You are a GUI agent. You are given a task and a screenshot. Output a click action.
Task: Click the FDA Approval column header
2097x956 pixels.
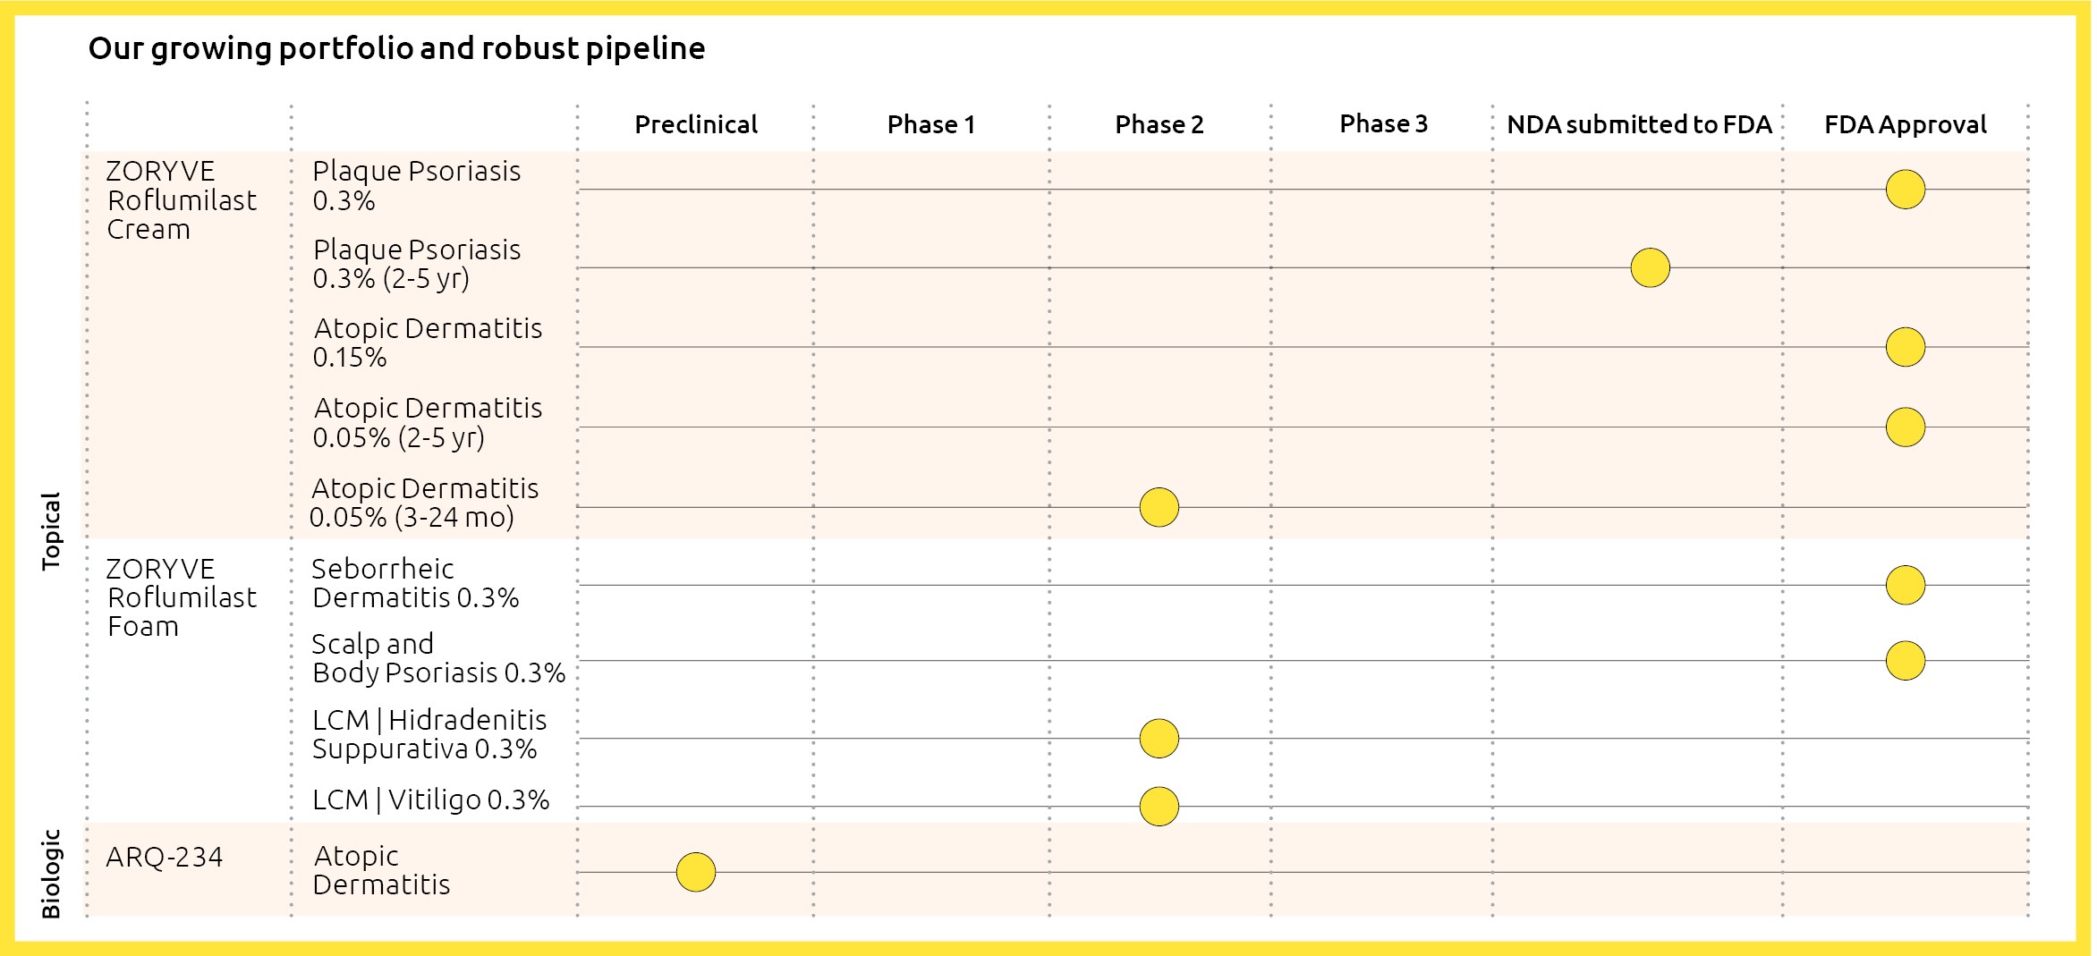pyautogui.click(x=1905, y=124)
